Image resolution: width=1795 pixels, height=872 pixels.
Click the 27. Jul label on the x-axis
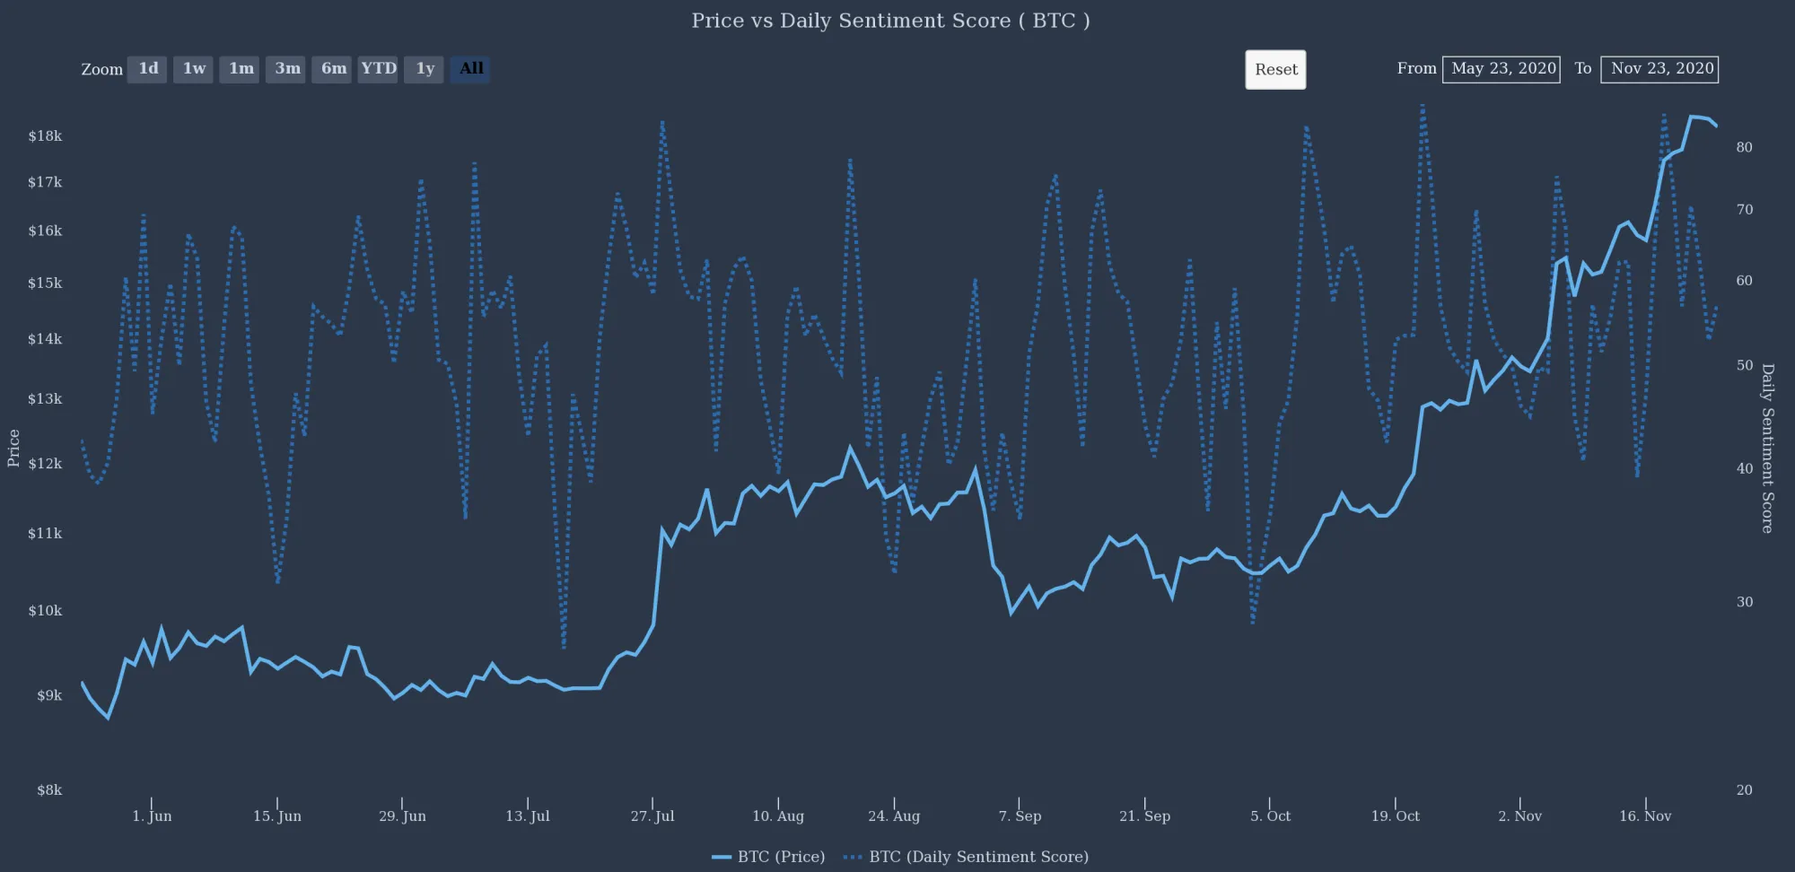[652, 815]
